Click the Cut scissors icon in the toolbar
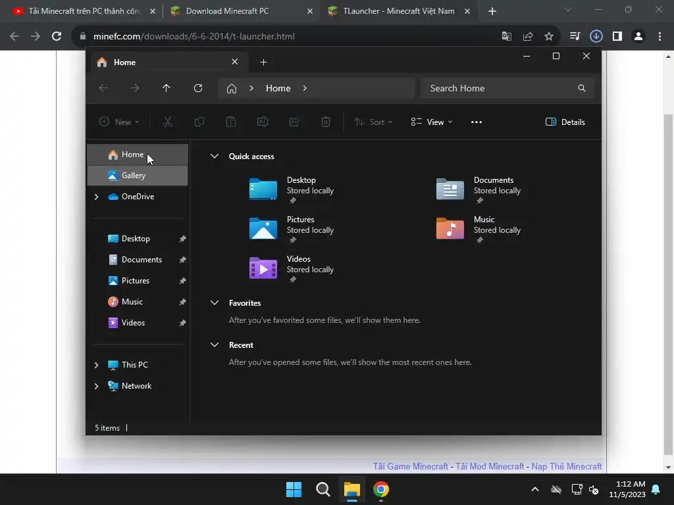 coord(168,122)
